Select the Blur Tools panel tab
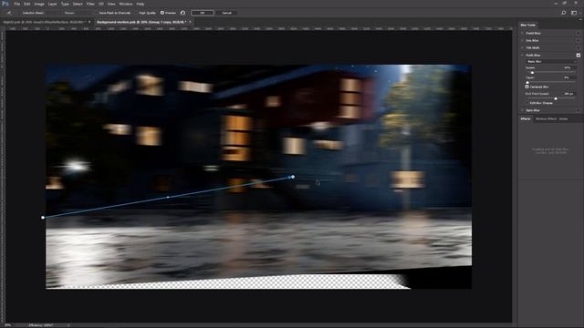Screen dimensions: 584x328 click(x=527, y=25)
